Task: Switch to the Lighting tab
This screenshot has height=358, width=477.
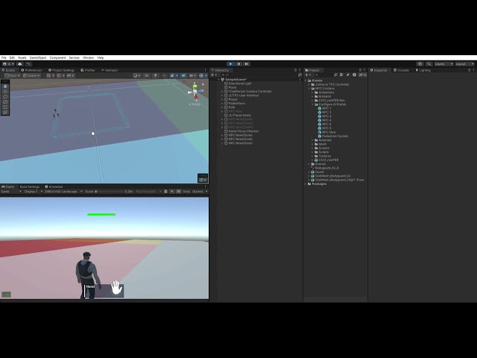Action: coord(423,70)
